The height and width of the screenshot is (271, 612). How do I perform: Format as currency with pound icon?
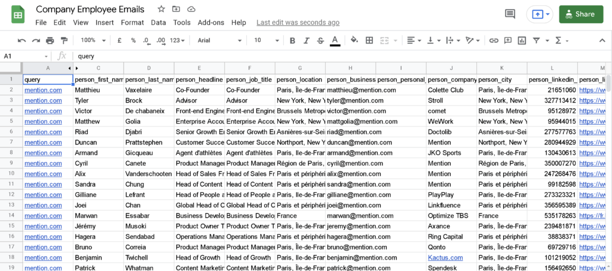120,41
